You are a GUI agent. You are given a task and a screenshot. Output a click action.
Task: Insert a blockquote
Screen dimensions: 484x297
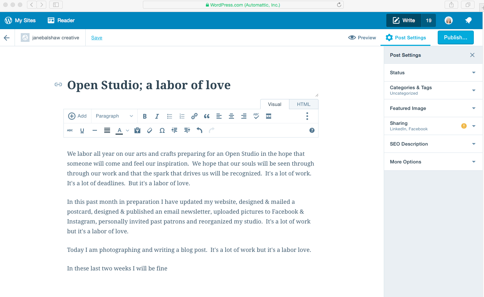tap(207, 116)
